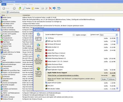Screen dimensions: 123x102
Task: Select Adobe Photoshop Elements 4.0 entry
Action: click(x=81, y=58)
